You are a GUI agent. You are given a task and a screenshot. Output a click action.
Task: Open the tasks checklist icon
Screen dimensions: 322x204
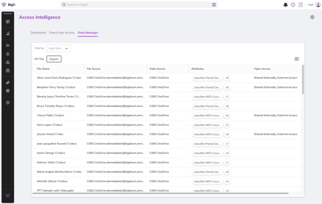point(301,5)
